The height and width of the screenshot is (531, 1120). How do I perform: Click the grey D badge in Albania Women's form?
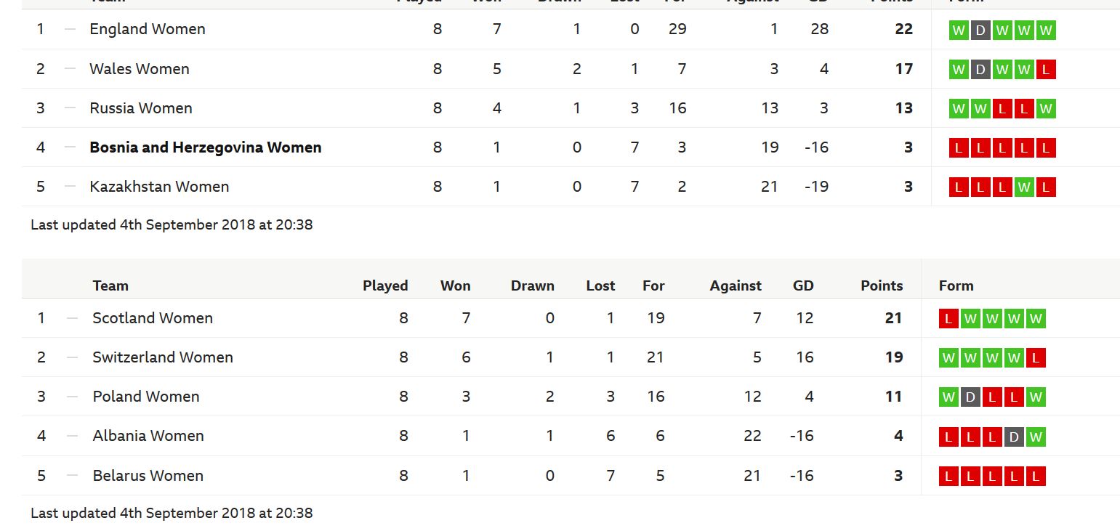[x=1014, y=437]
